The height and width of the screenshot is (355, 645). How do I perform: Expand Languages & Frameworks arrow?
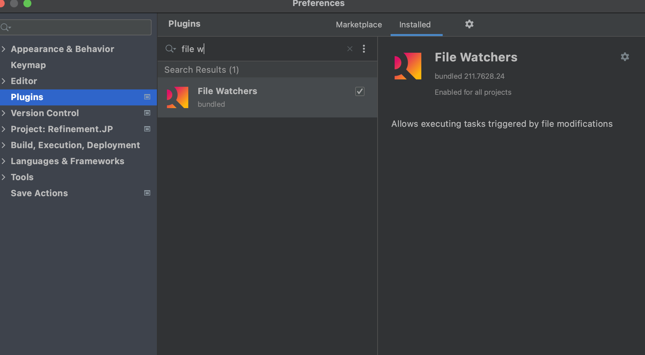pos(4,161)
